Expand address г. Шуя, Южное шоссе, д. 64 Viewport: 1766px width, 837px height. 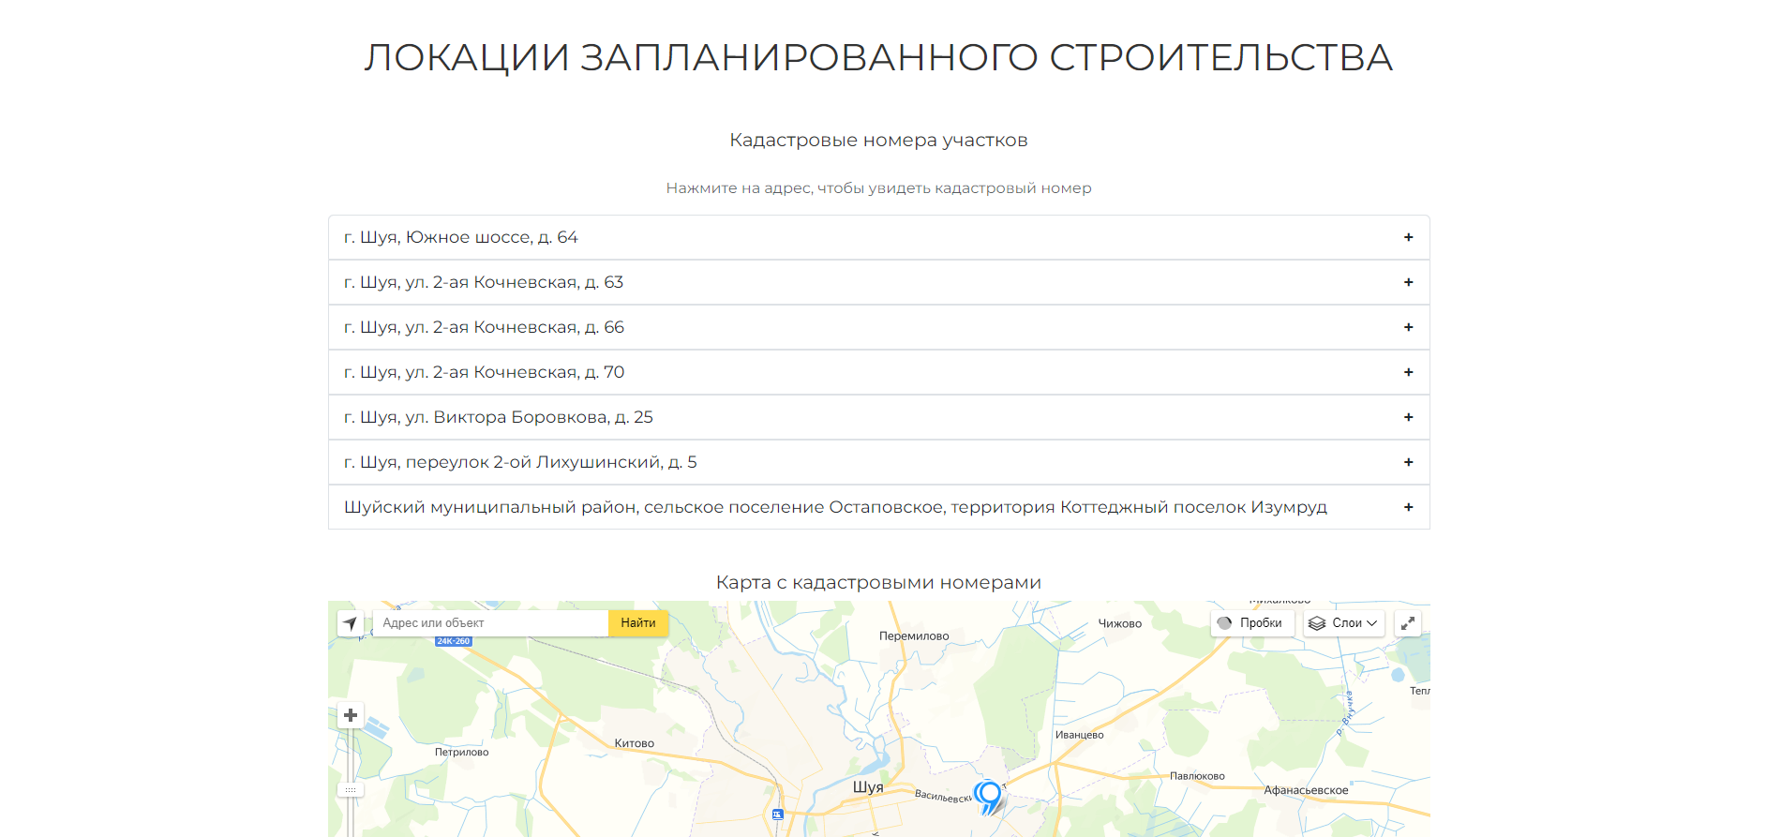click(x=878, y=237)
